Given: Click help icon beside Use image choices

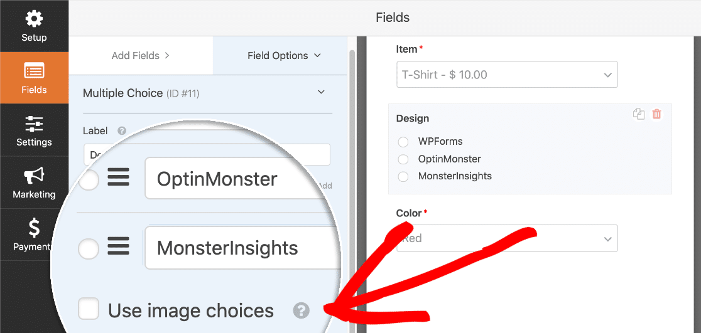Looking at the screenshot, I should (x=302, y=310).
